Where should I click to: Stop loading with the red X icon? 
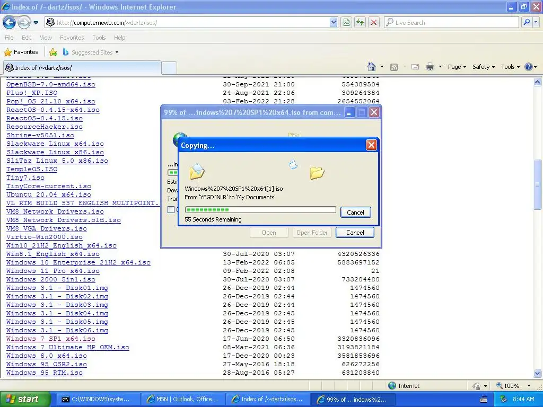pos(374,22)
